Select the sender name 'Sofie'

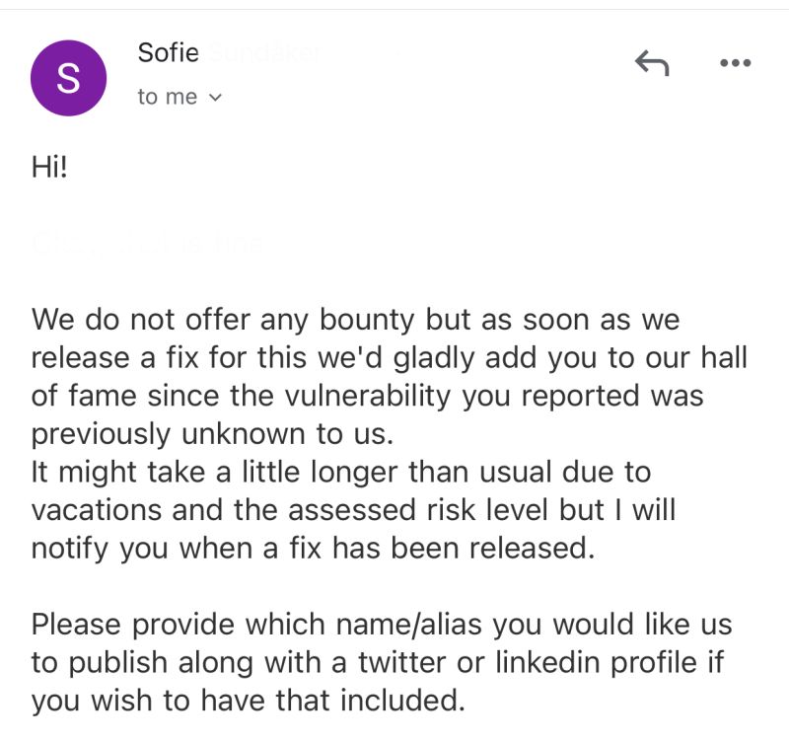[x=169, y=52]
